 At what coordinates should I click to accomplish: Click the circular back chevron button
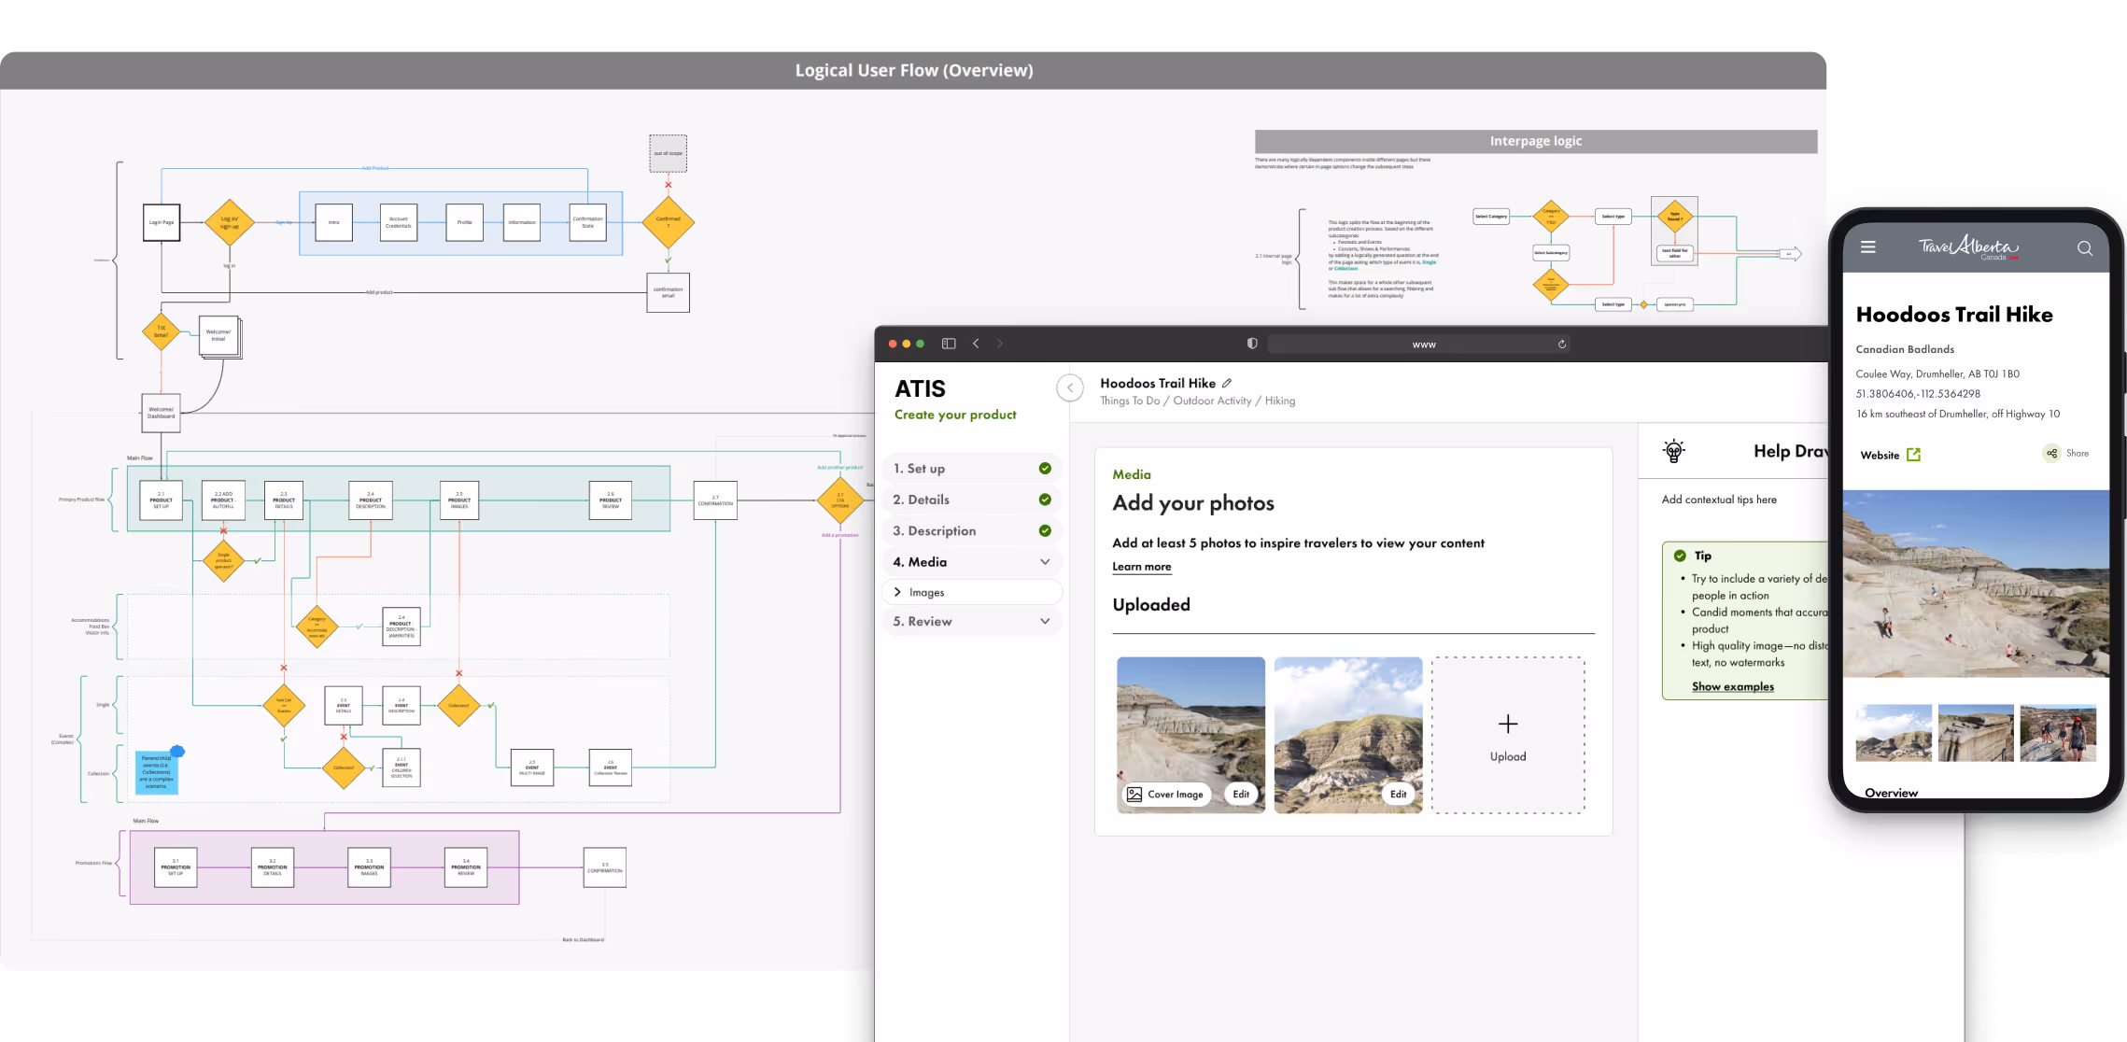click(x=1070, y=387)
